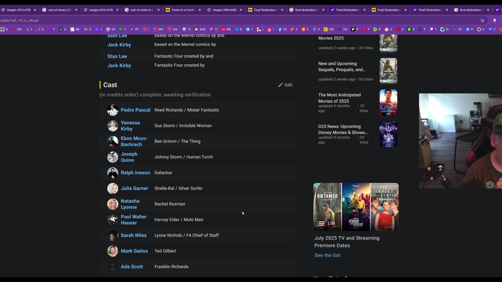Open Pedro Pascal's profile link
This screenshot has height=282, width=502.
pos(135,110)
